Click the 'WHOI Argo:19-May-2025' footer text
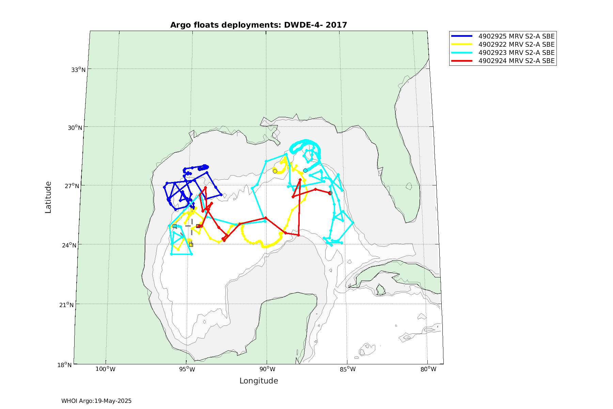The width and height of the screenshot is (613, 409). (x=96, y=401)
